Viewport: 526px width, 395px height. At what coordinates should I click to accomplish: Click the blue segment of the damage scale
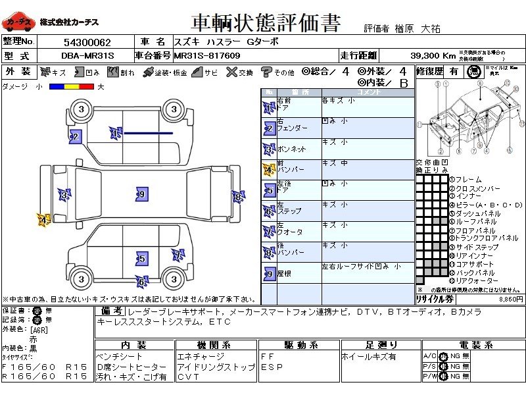click(x=57, y=87)
